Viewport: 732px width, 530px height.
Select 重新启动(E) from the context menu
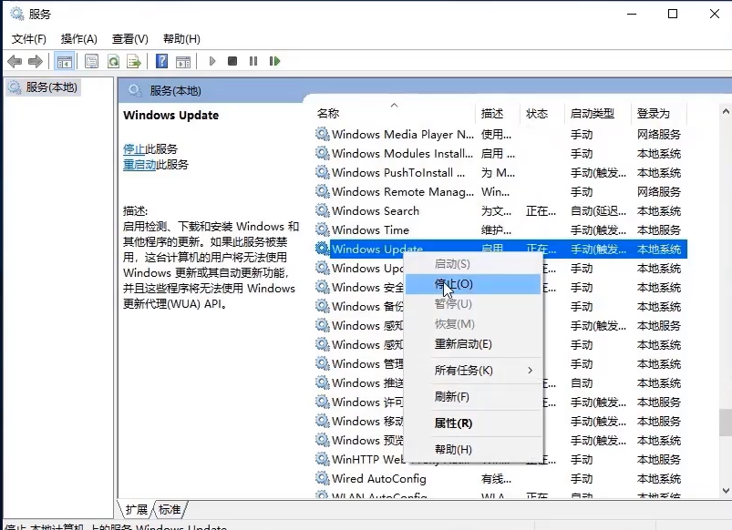click(463, 344)
